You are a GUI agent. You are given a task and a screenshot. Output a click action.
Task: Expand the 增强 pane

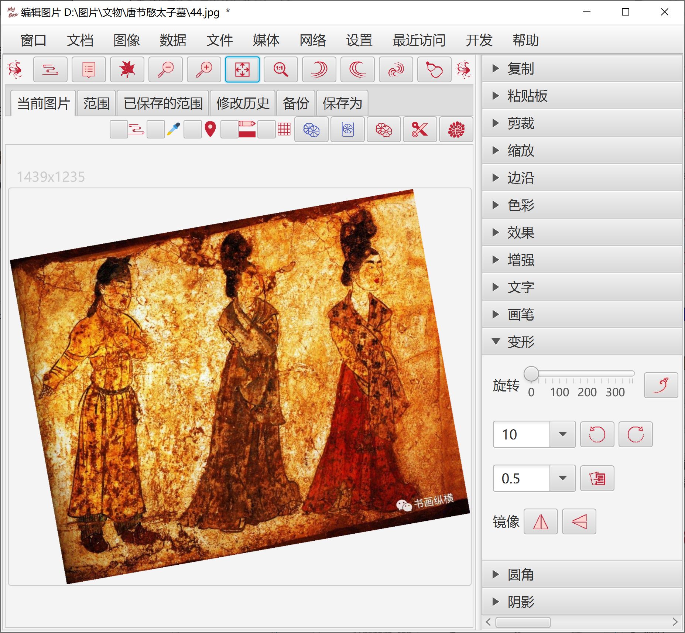tap(582, 260)
